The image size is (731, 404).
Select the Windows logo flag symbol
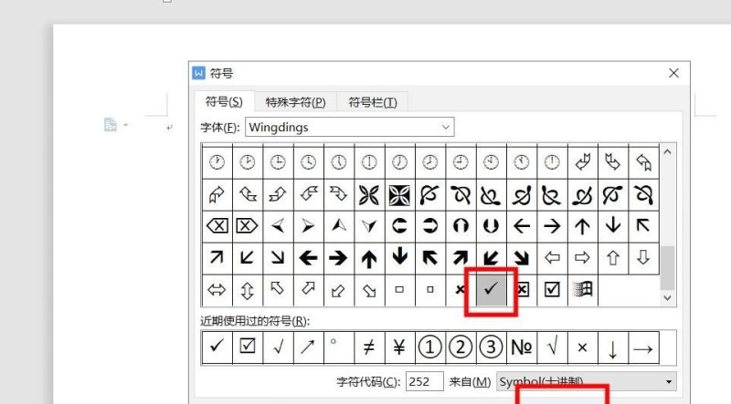click(x=583, y=289)
